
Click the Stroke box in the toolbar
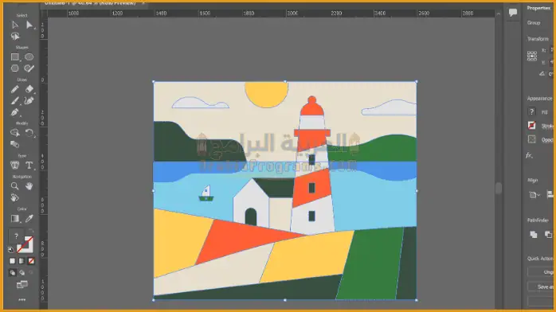(25, 244)
